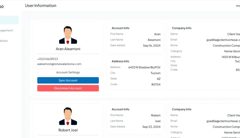Viewport: 240px width, 138px height.
Task: Click the Category label in Aran's Company Info
Action: (176, 51)
